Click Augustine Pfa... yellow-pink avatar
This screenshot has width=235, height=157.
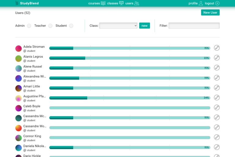[19, 98]
